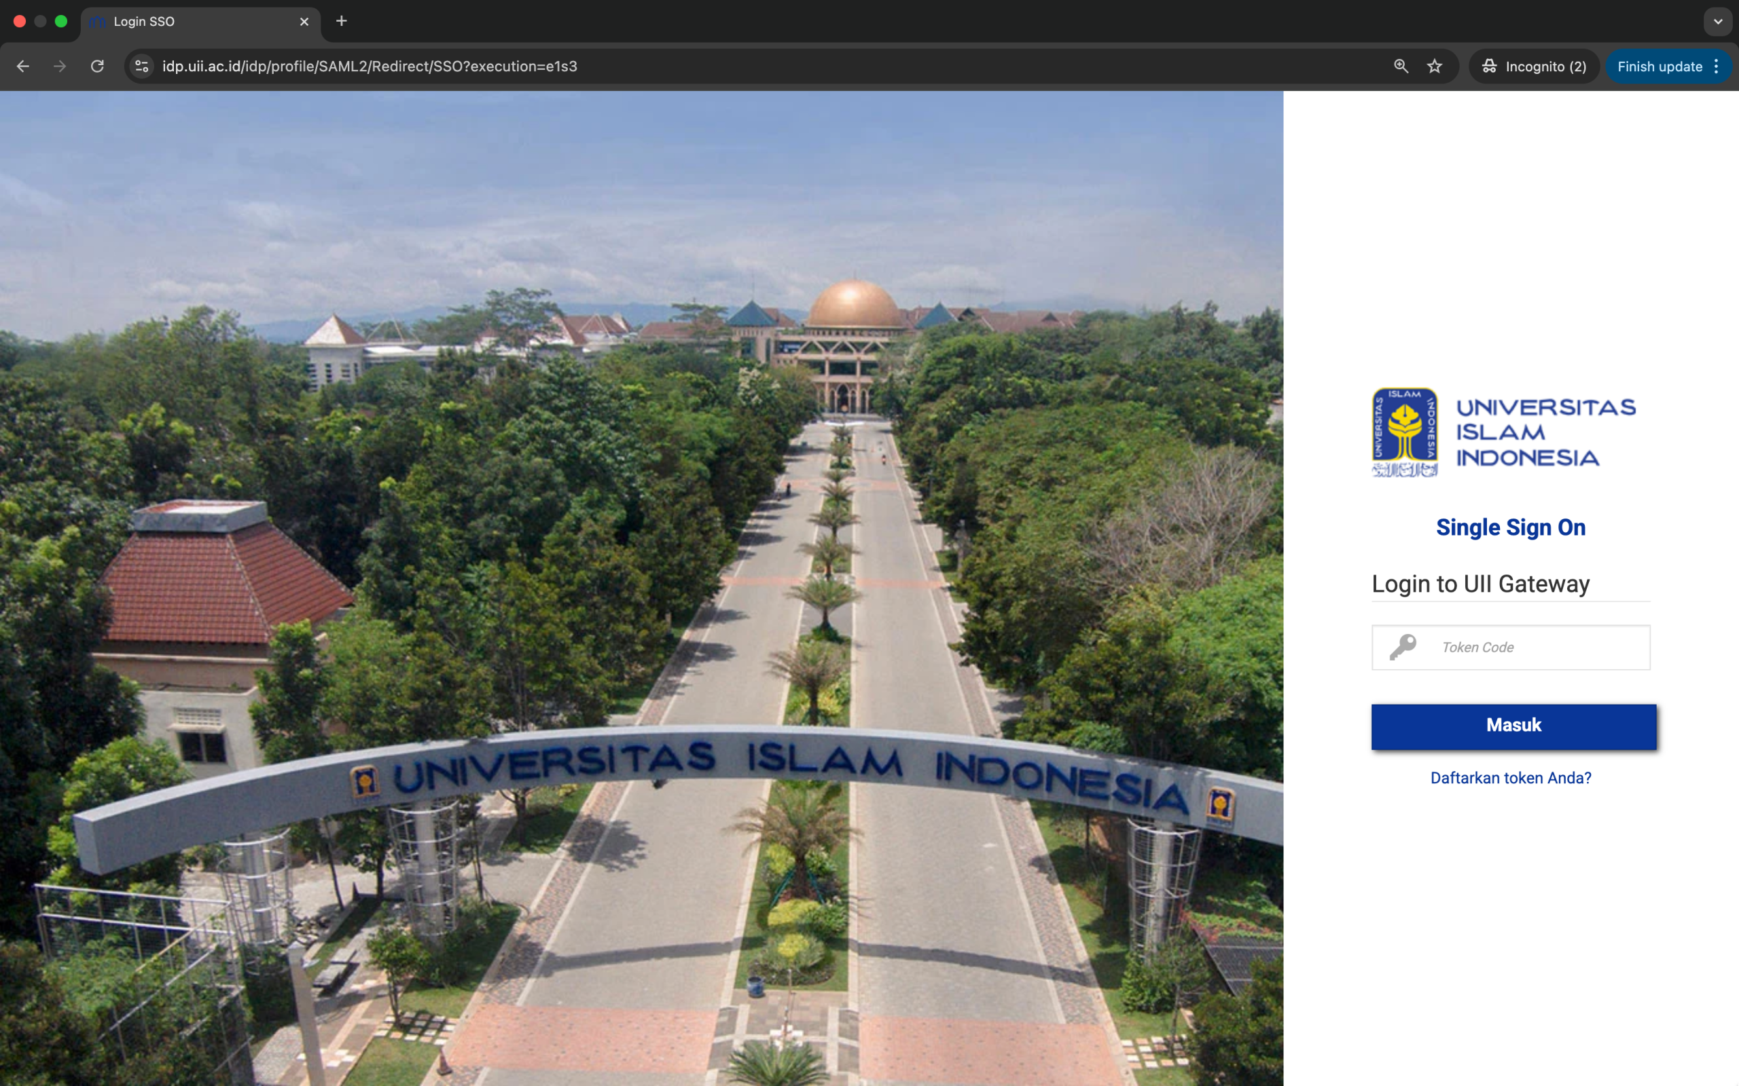The width and height of the screenshot is (1739, 1086).
Task: Click the URL address bar text
Action: click(x=370, y=66)
